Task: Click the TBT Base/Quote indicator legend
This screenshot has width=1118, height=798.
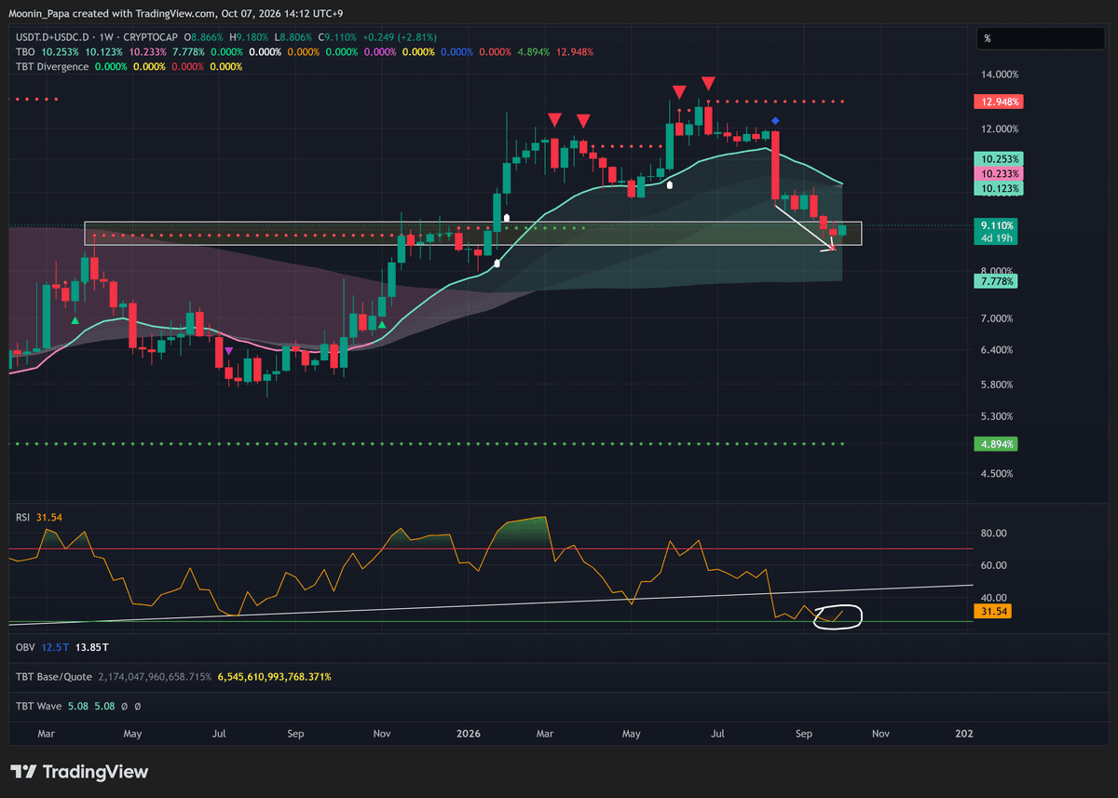Action: coord(54,676)
